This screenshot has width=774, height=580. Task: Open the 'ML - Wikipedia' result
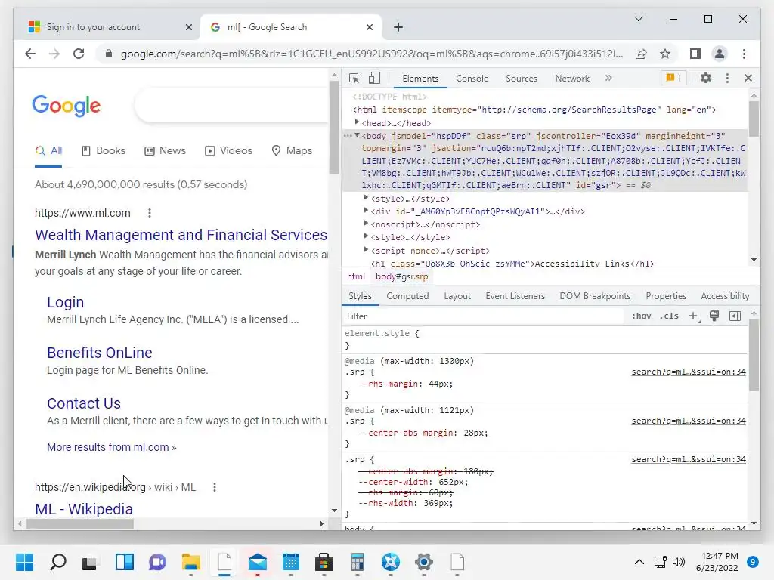click(83, 509)
